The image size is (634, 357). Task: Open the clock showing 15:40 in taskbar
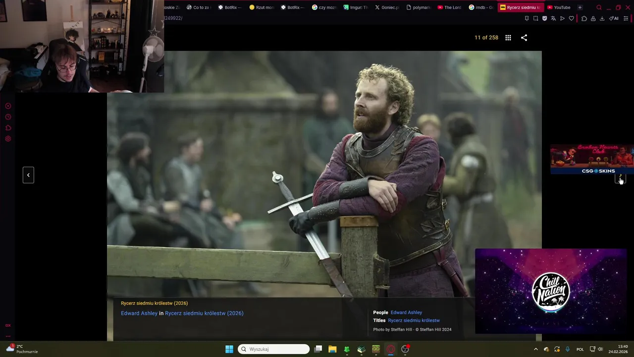click(x=618, y=349)
